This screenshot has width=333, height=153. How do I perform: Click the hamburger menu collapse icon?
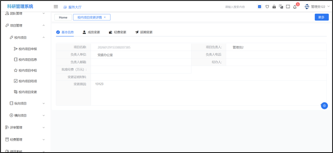pos(56,7)
